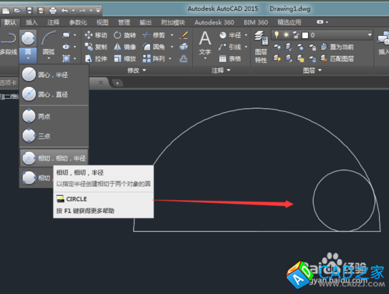Open the 文字 (Text) tool
The height and width of the screenshot is (294, 389).
click(205, 44)
